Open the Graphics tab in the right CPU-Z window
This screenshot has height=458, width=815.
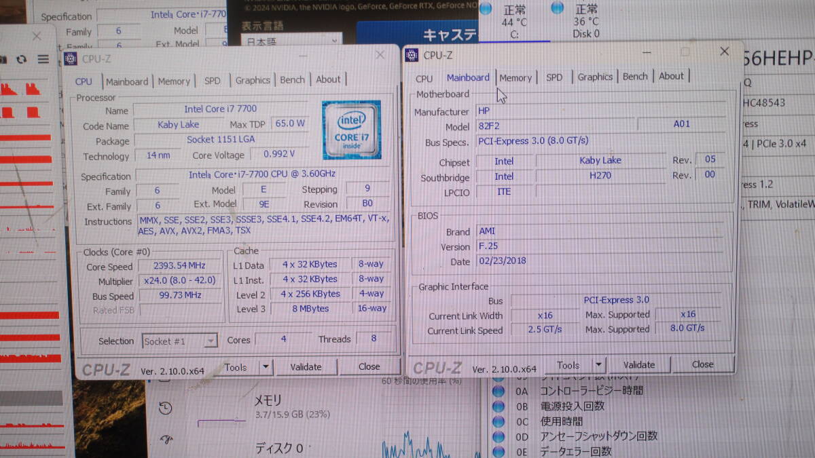tap(595, 77)
